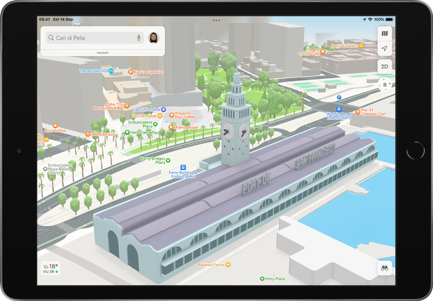Tap the Harry Bridges Plaza marker

(168, 160)
